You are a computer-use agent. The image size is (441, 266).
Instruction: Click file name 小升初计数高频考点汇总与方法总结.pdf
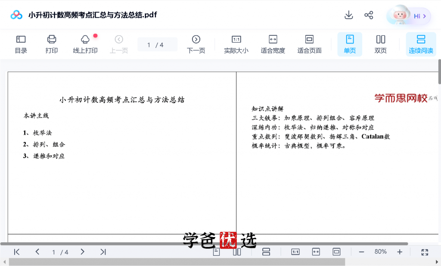click(93, 15)
